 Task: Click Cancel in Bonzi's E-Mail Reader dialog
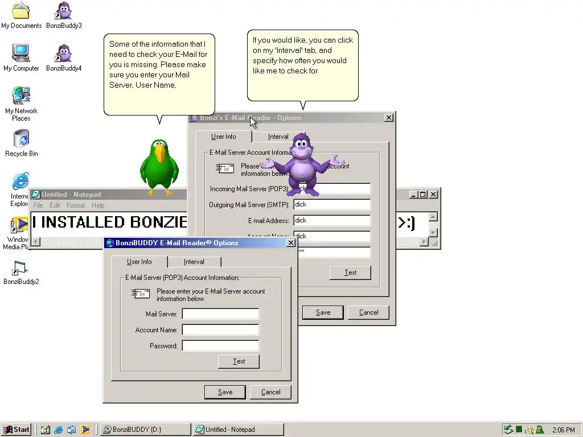pyautogui.click(x=368, y=312)
